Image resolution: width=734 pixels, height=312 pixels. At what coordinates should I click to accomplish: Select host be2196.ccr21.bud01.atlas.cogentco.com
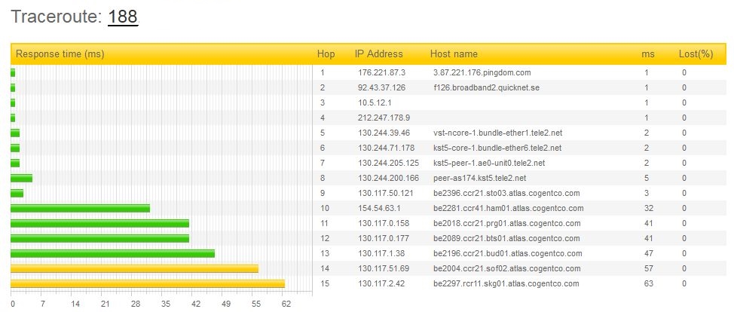click(508, 253)
